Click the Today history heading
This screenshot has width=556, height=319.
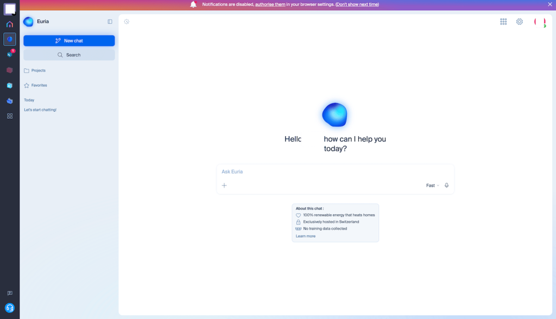click(29, 100)
